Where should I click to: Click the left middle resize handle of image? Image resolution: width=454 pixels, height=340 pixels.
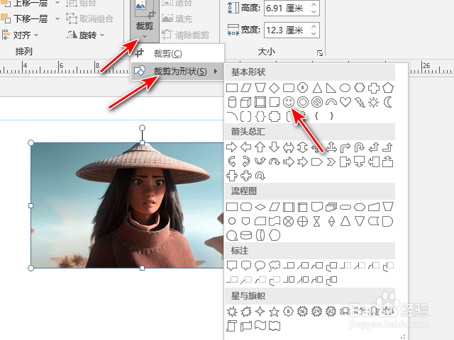[x=31, y=205]
